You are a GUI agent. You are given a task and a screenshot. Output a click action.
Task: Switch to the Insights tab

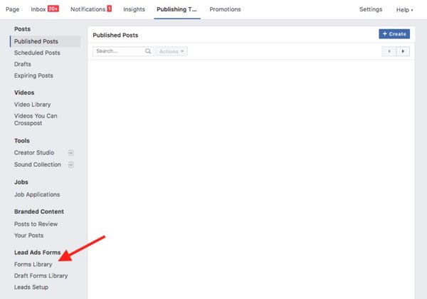[134, 9]
